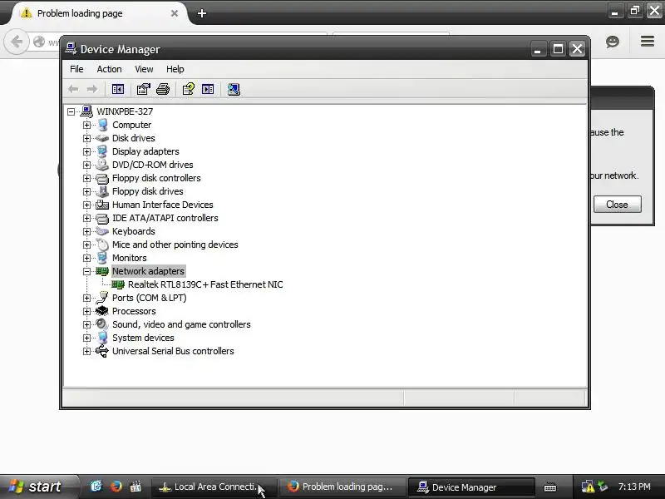Close the Problem loading page tab
This screenshot has height=499, width=665.
pyautogui.click(x=175, y=13)
